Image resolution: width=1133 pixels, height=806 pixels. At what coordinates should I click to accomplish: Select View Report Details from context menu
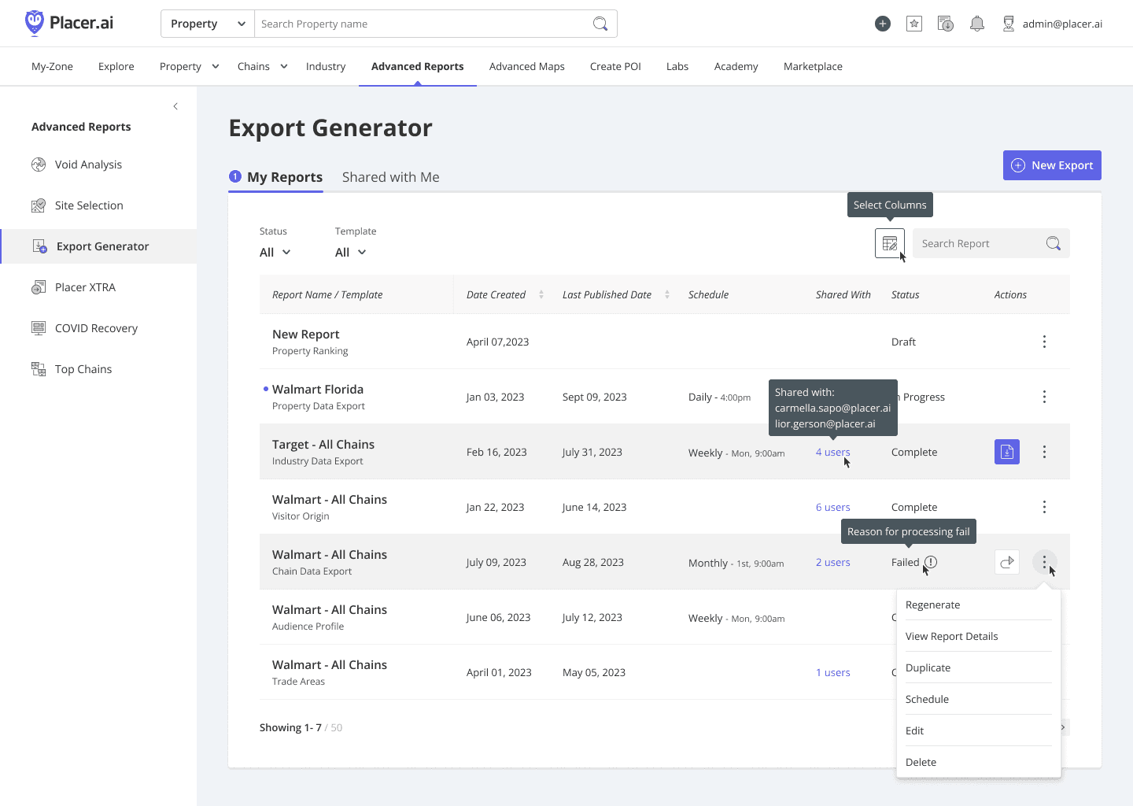tap(978, 636)
